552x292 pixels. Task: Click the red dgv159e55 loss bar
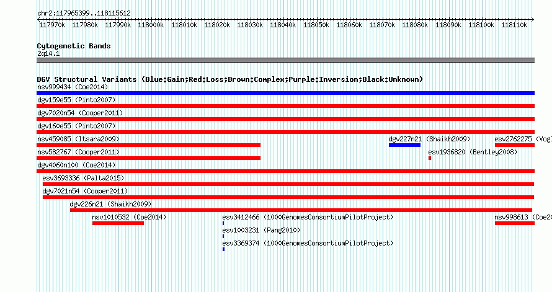coord(285,106)
